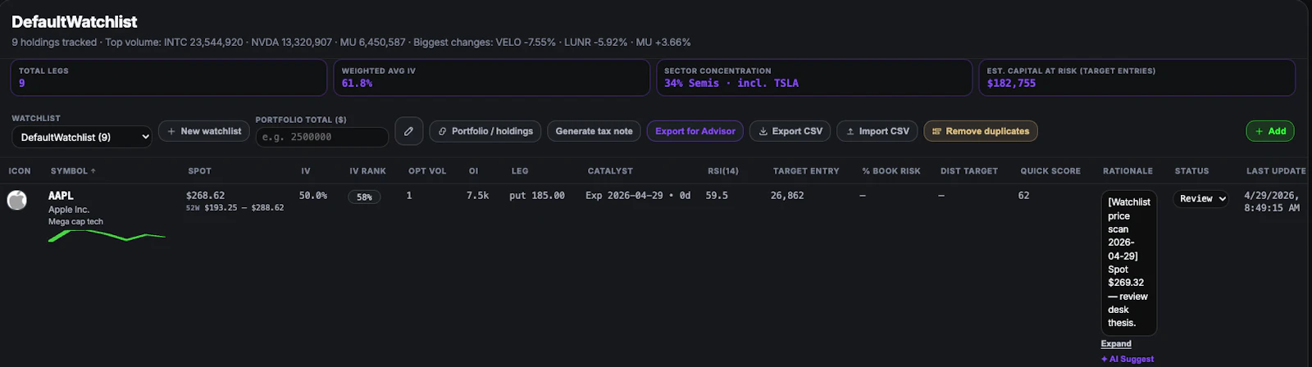1312x367 pixels.
Task: Open Portfolio / holdings link
Action: click(x=485, y=131)
